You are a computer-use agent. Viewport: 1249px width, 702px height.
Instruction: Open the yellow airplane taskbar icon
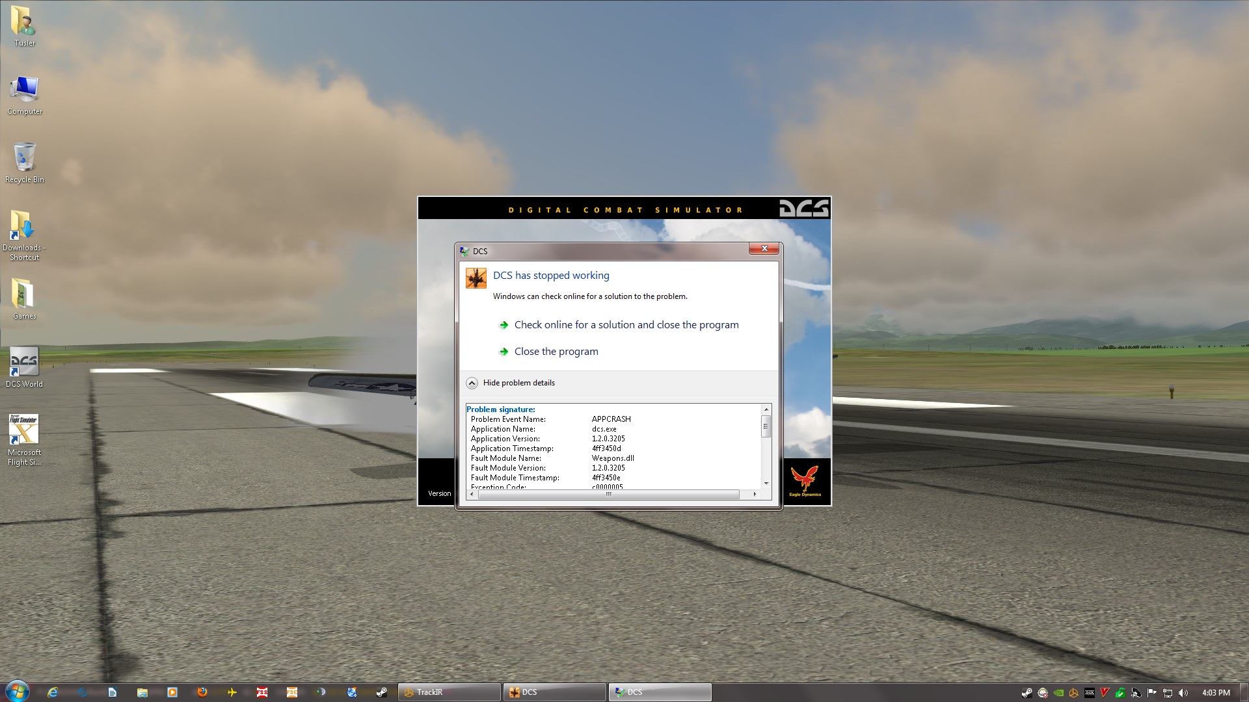[232, 692]
